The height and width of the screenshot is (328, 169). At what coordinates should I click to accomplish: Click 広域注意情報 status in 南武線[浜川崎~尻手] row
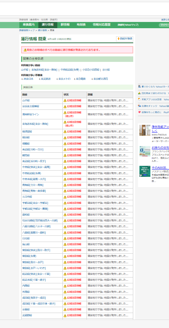pyautogui.click(x=74, y=161)
